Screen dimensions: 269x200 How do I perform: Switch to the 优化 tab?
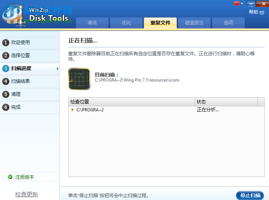pyautogui.click(x=126, y=23)
